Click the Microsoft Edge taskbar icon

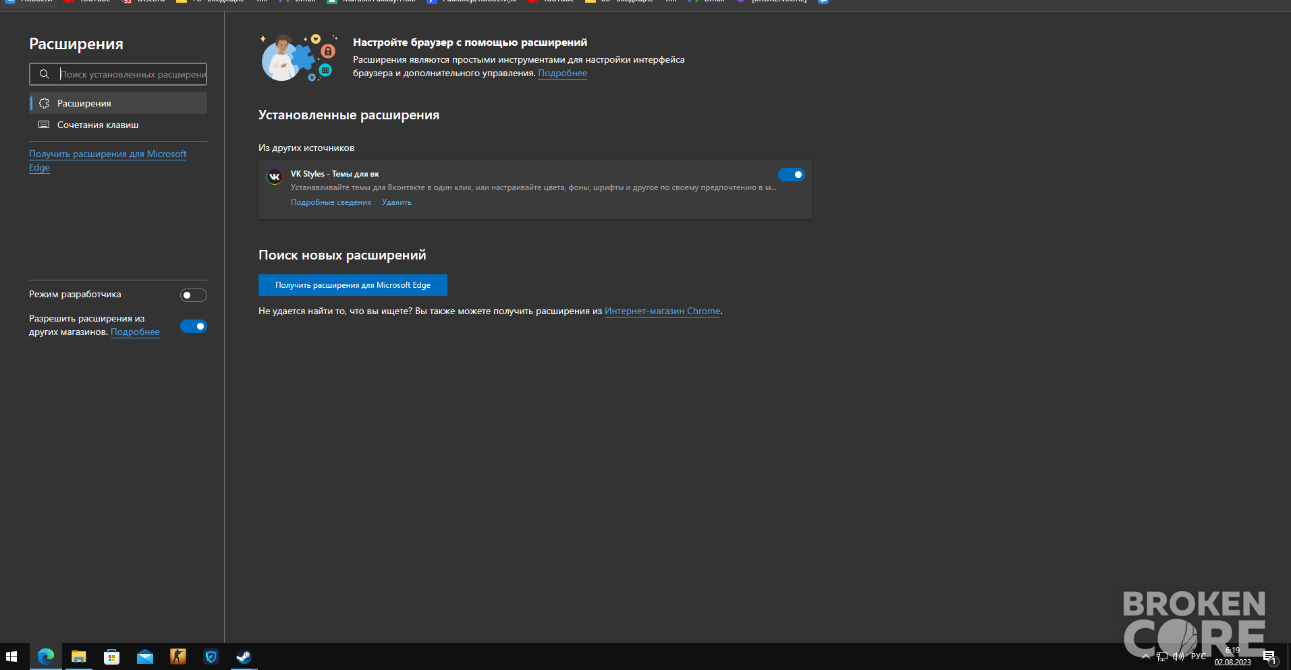[x=46, y=657]
